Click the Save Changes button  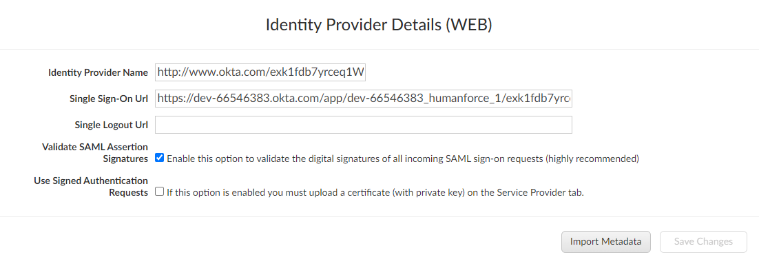coord(703,242)
